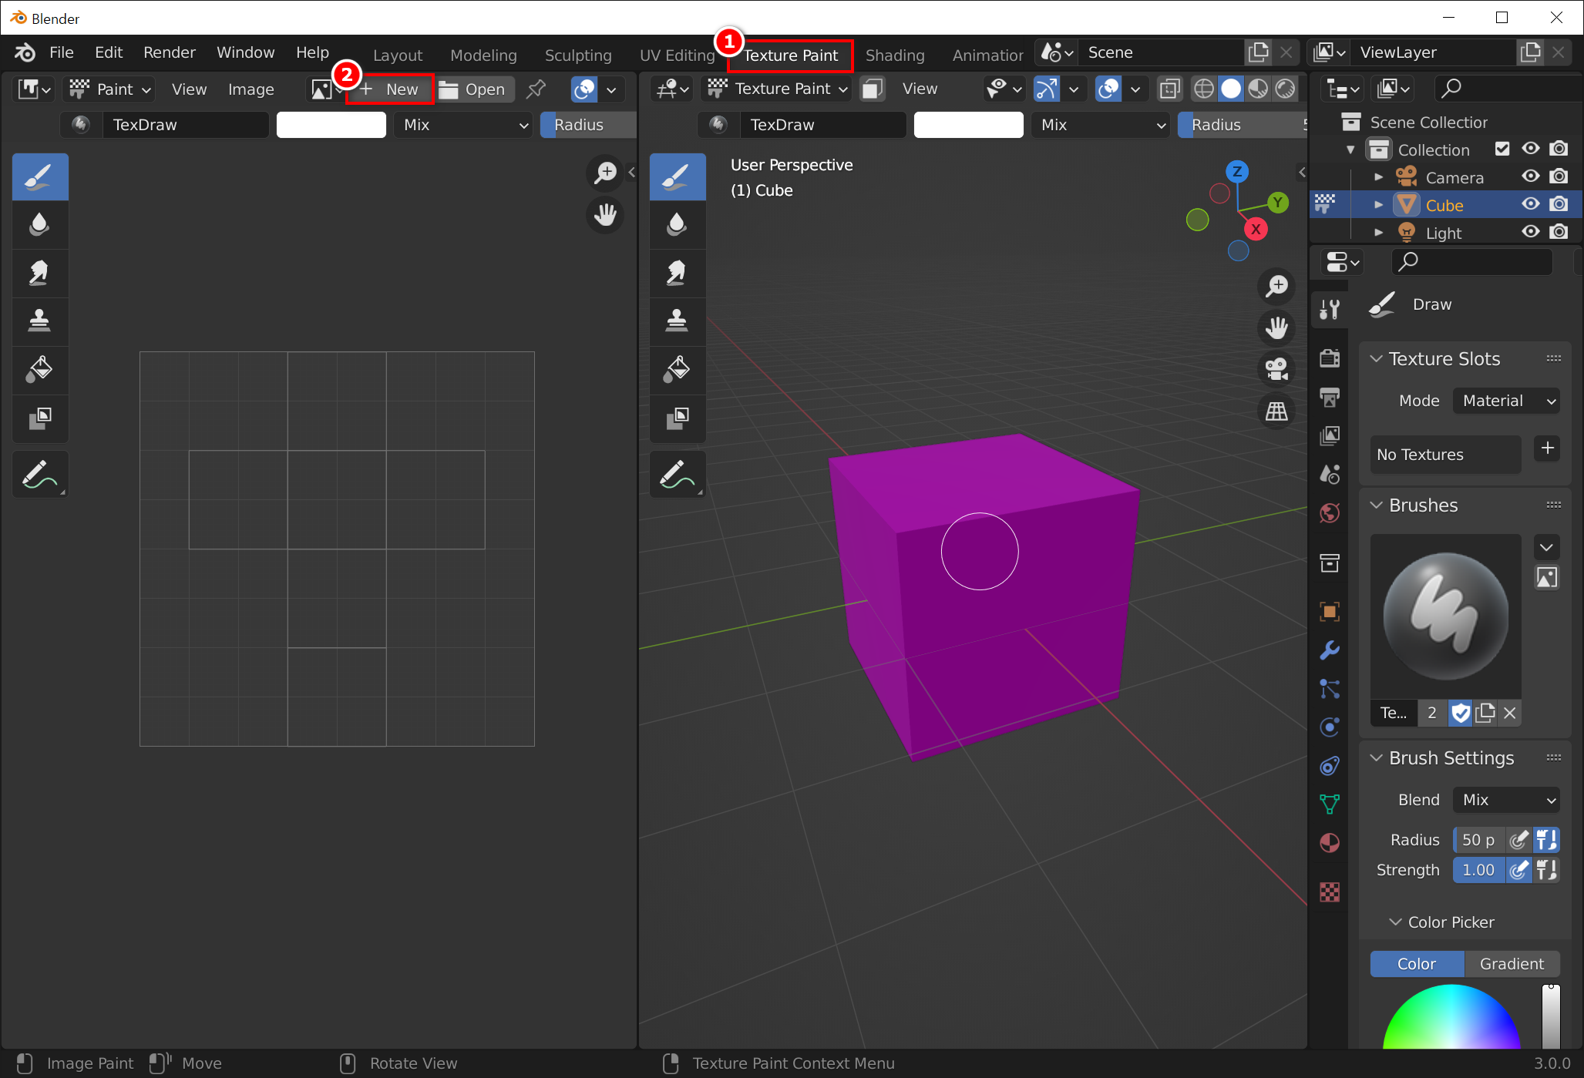
Task: Click the New image button
Action: coord(390,89)
